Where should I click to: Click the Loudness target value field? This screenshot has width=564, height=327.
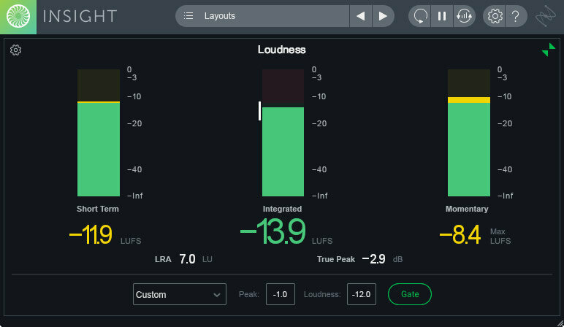coord(362,294)
